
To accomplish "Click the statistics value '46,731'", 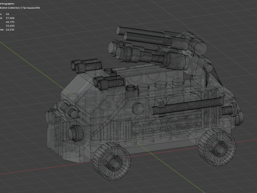I will pos(10,22).
